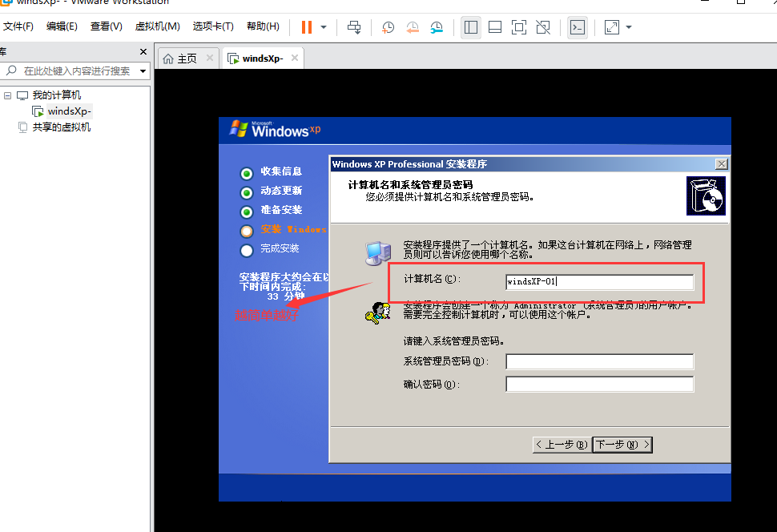Open the 文件(F) menu

tap(18, 26)
